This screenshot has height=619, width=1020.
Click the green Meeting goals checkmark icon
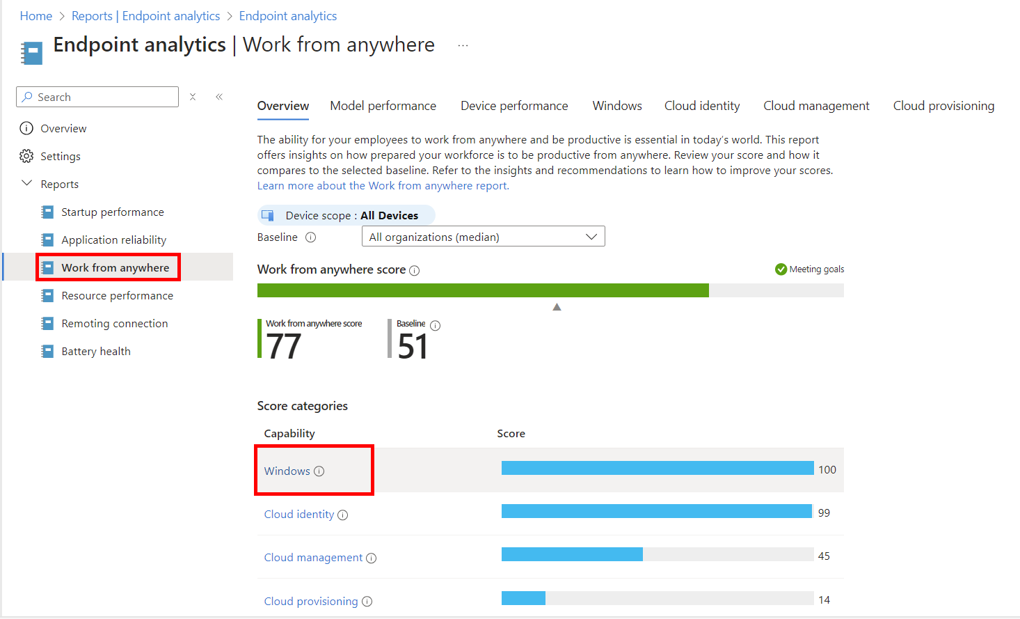pos(781,269)
